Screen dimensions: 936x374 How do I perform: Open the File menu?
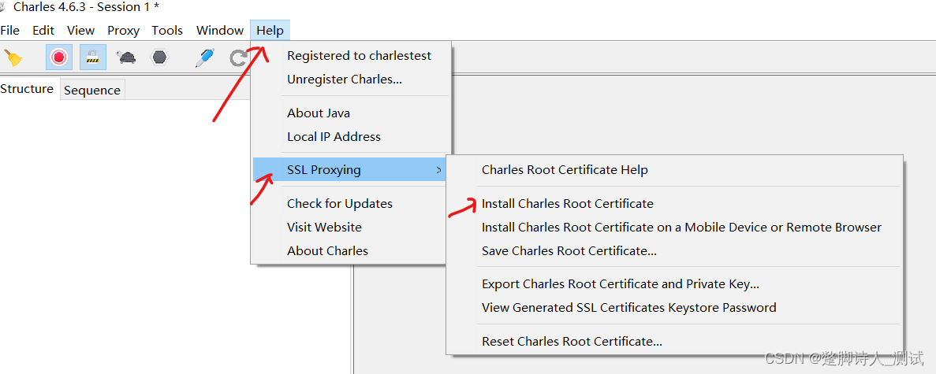click(10, 31)
